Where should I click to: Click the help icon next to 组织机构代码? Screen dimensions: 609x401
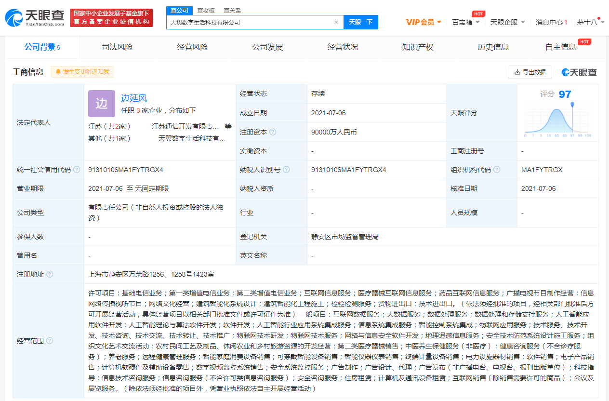coord(497,170)
